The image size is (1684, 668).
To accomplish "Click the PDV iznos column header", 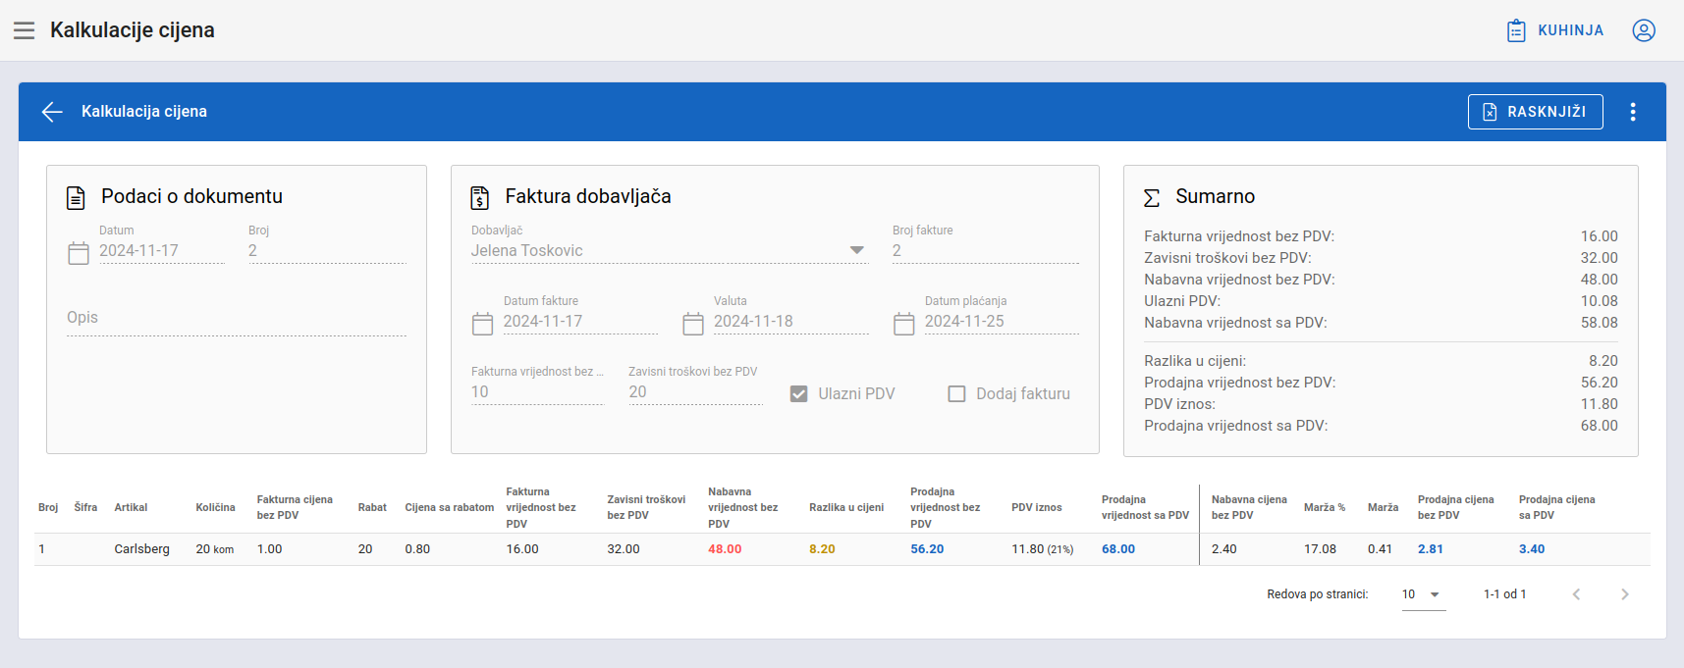I will (x=1037, y=507).
